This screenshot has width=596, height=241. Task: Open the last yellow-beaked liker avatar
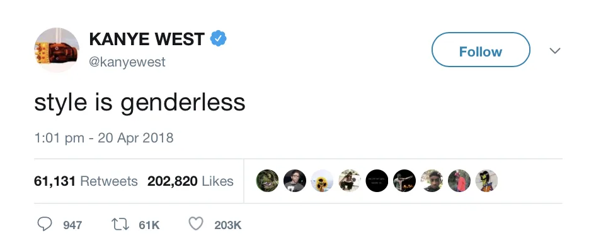coord(486,181)
